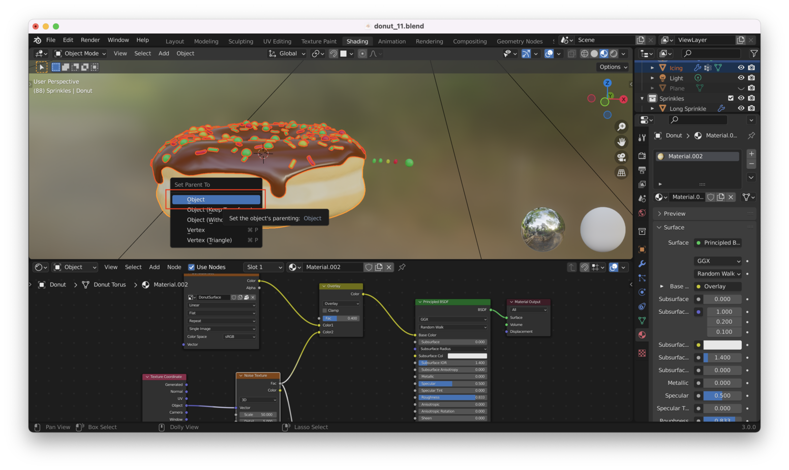
Task: Switch to orthographic grid view icon
Action: pyautogui.click(x=621, y=173)
